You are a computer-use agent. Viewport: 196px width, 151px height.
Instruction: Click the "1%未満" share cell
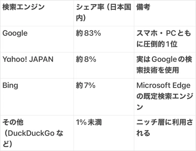pos(89,122)
